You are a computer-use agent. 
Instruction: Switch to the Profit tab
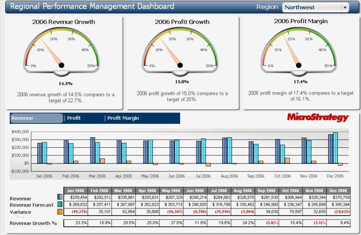[74, 118]
